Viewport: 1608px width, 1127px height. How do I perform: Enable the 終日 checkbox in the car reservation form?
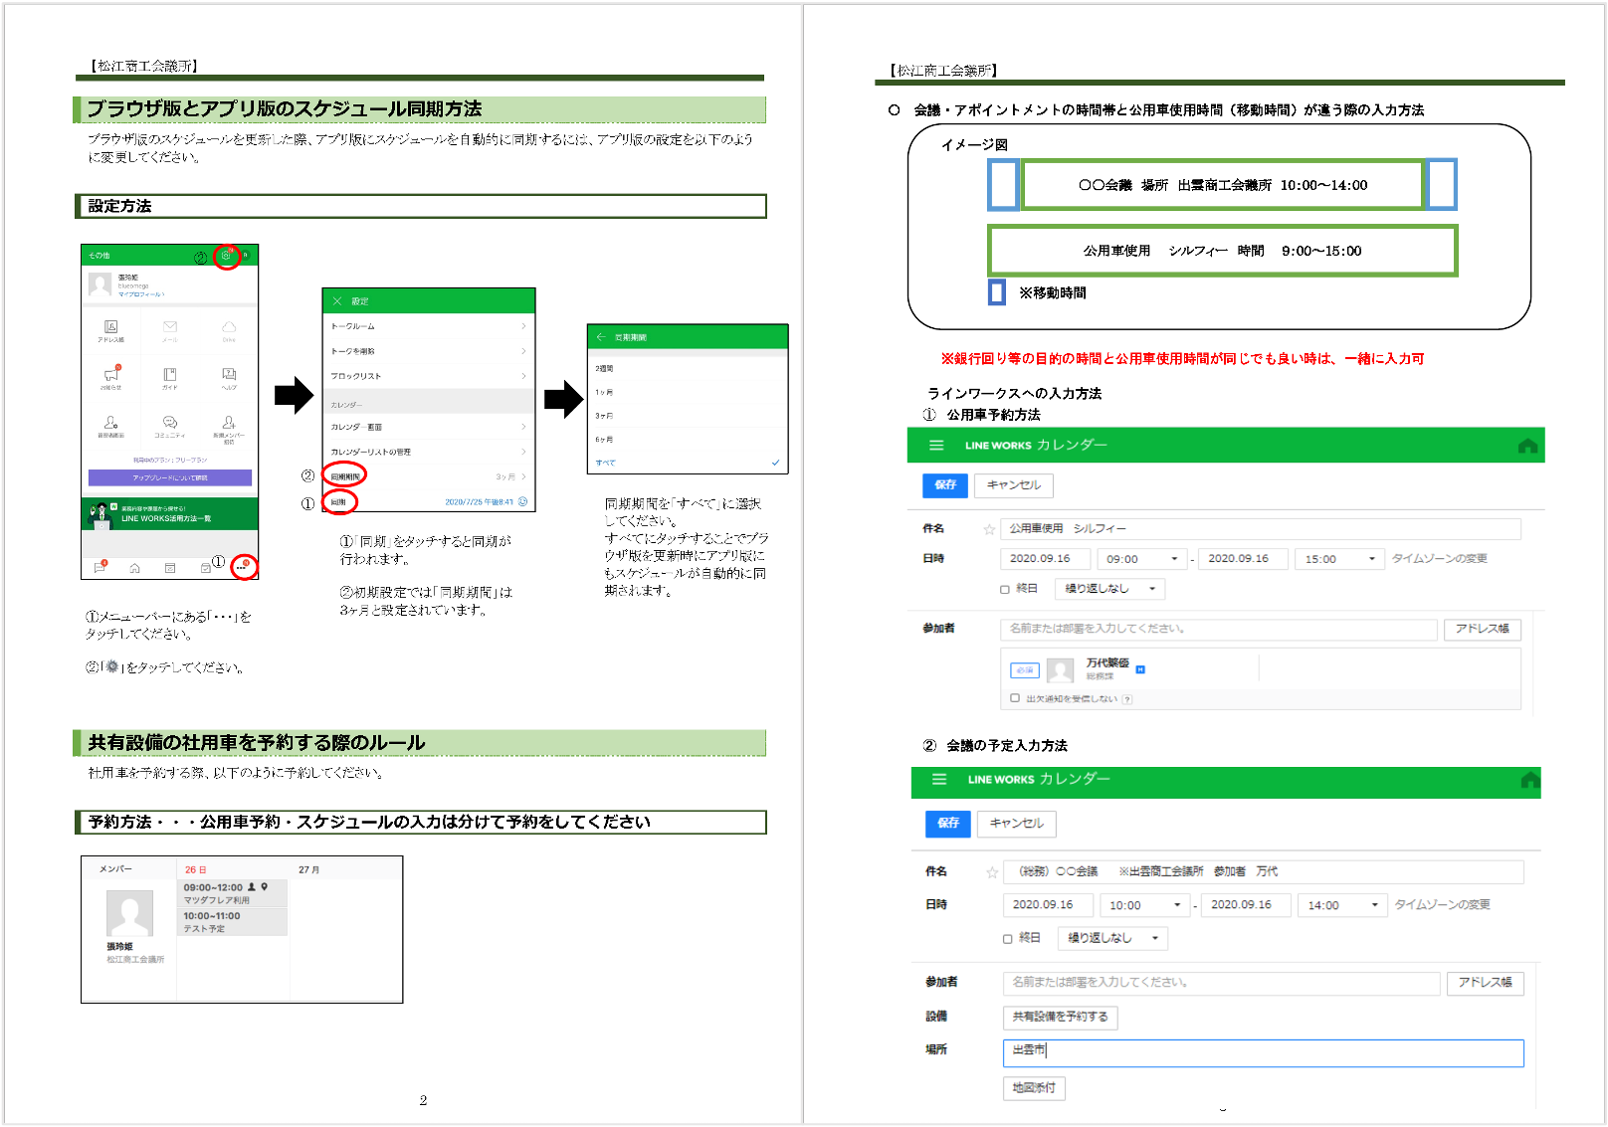tap(1005, 589)
